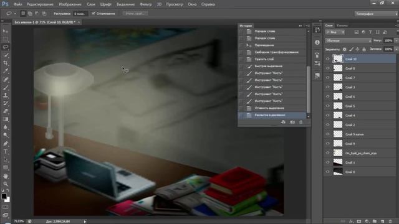Filter layers by type layer kind
The image size is (399, 224).
tap(370, 32)
